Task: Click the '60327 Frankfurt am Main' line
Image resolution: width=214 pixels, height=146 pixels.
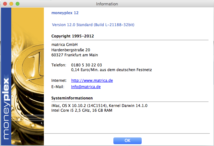Action: 75,55
